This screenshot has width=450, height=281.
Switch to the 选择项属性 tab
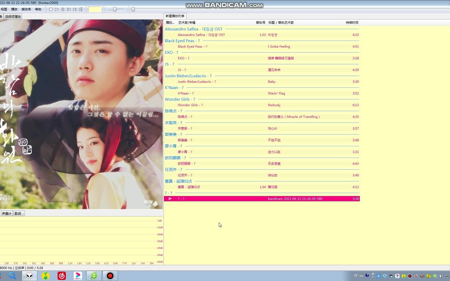pyautogui.click(x=13, y=16)
